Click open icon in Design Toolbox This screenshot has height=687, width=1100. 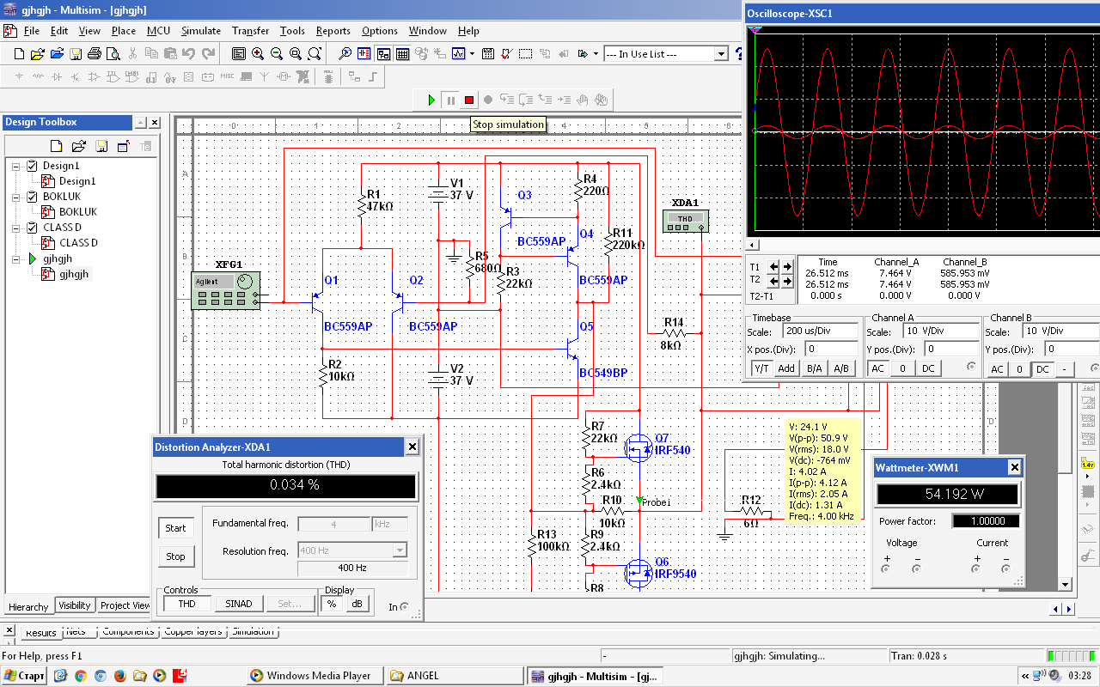pos(78,145)
